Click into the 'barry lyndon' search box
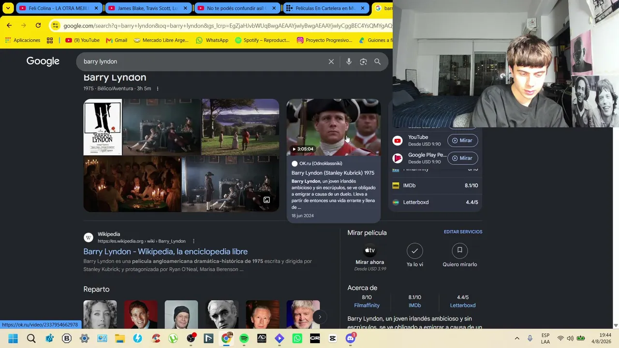This screenshot has height=348, width=619. point(203,61)
